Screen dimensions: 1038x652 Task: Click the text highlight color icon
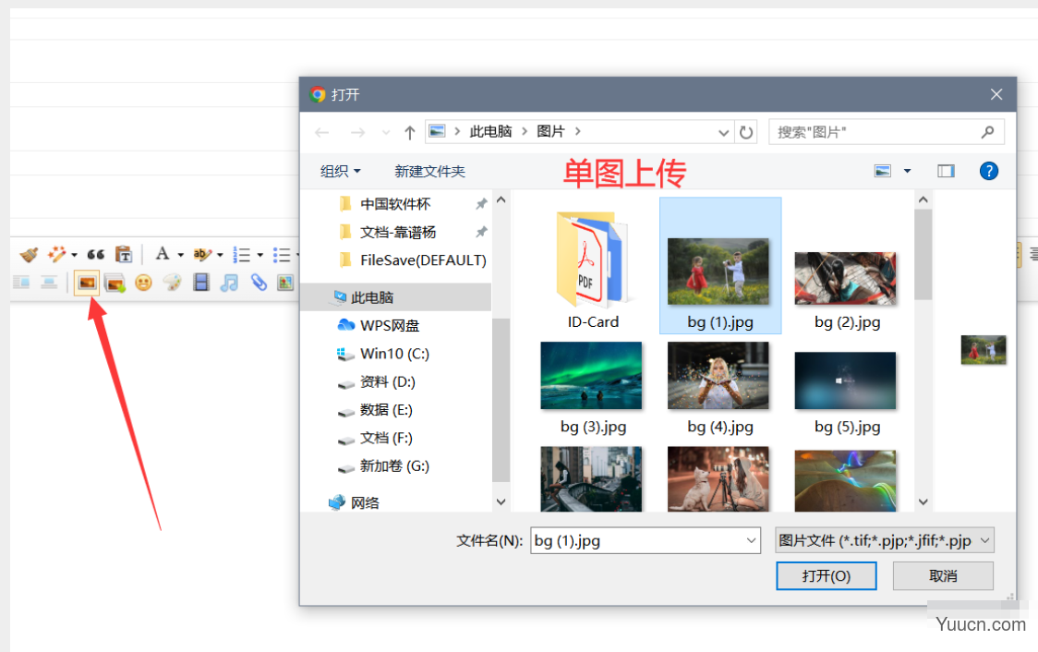(x=201, y=254)
